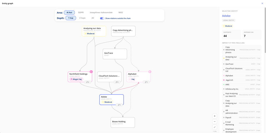Click the Adobe title in side panel

tap(226, 16)
